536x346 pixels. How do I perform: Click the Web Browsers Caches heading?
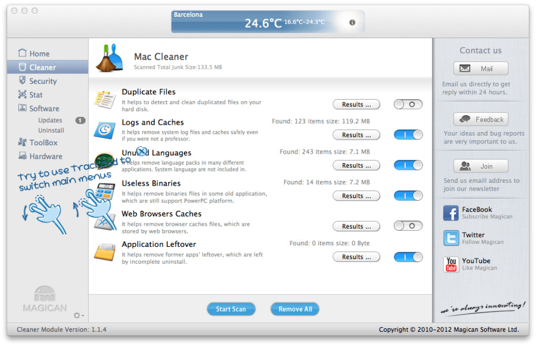tap(161, 214)
